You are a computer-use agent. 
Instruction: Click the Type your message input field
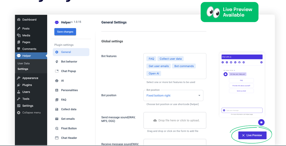coord(243,110)
